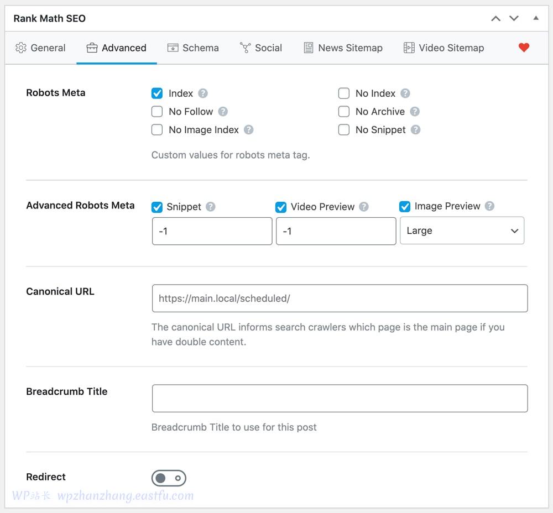This screenshot has height=513, width=553.
Task: Click the Breadcrumb Title input field
Action: click(340, 399)
